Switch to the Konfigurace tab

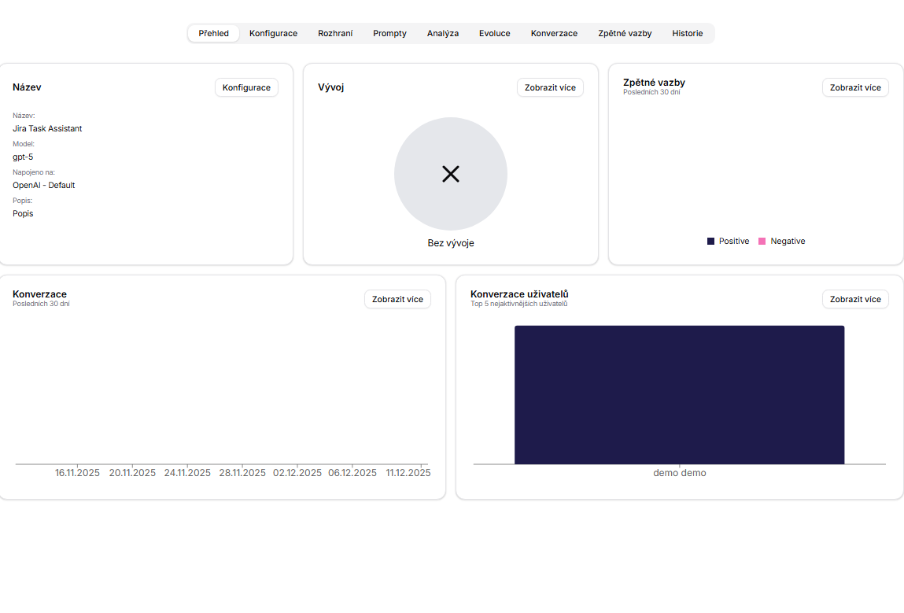point(273,33)
